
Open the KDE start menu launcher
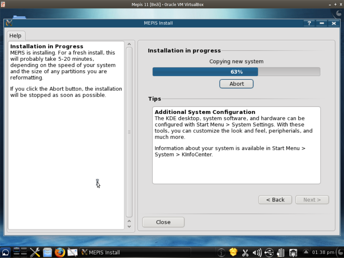click(5, 253)
